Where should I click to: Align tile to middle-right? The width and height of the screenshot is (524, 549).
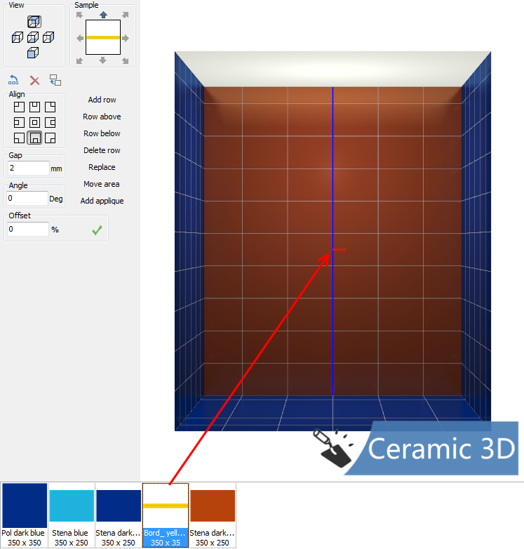(x=50, y=122)
